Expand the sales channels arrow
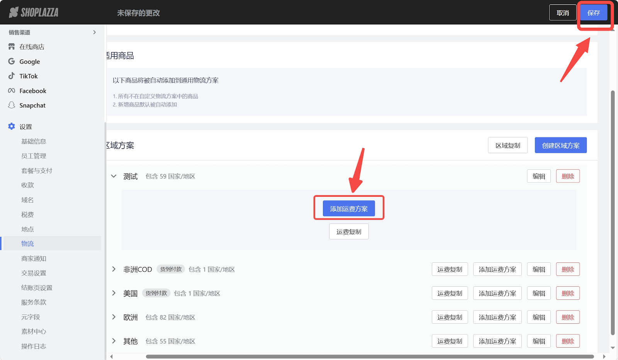The width and height of the screenshot is (618, 360). [94, 32]
